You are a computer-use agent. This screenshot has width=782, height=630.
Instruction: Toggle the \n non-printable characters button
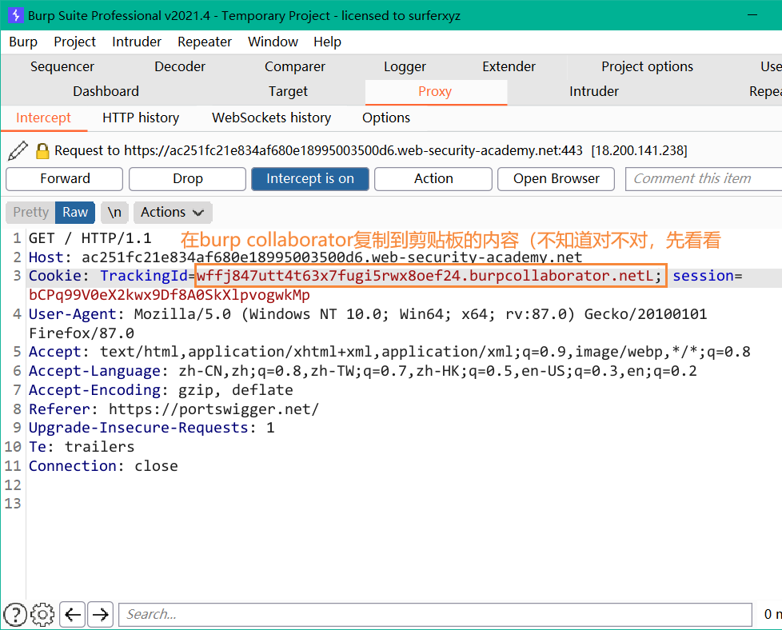pos(114,212)
